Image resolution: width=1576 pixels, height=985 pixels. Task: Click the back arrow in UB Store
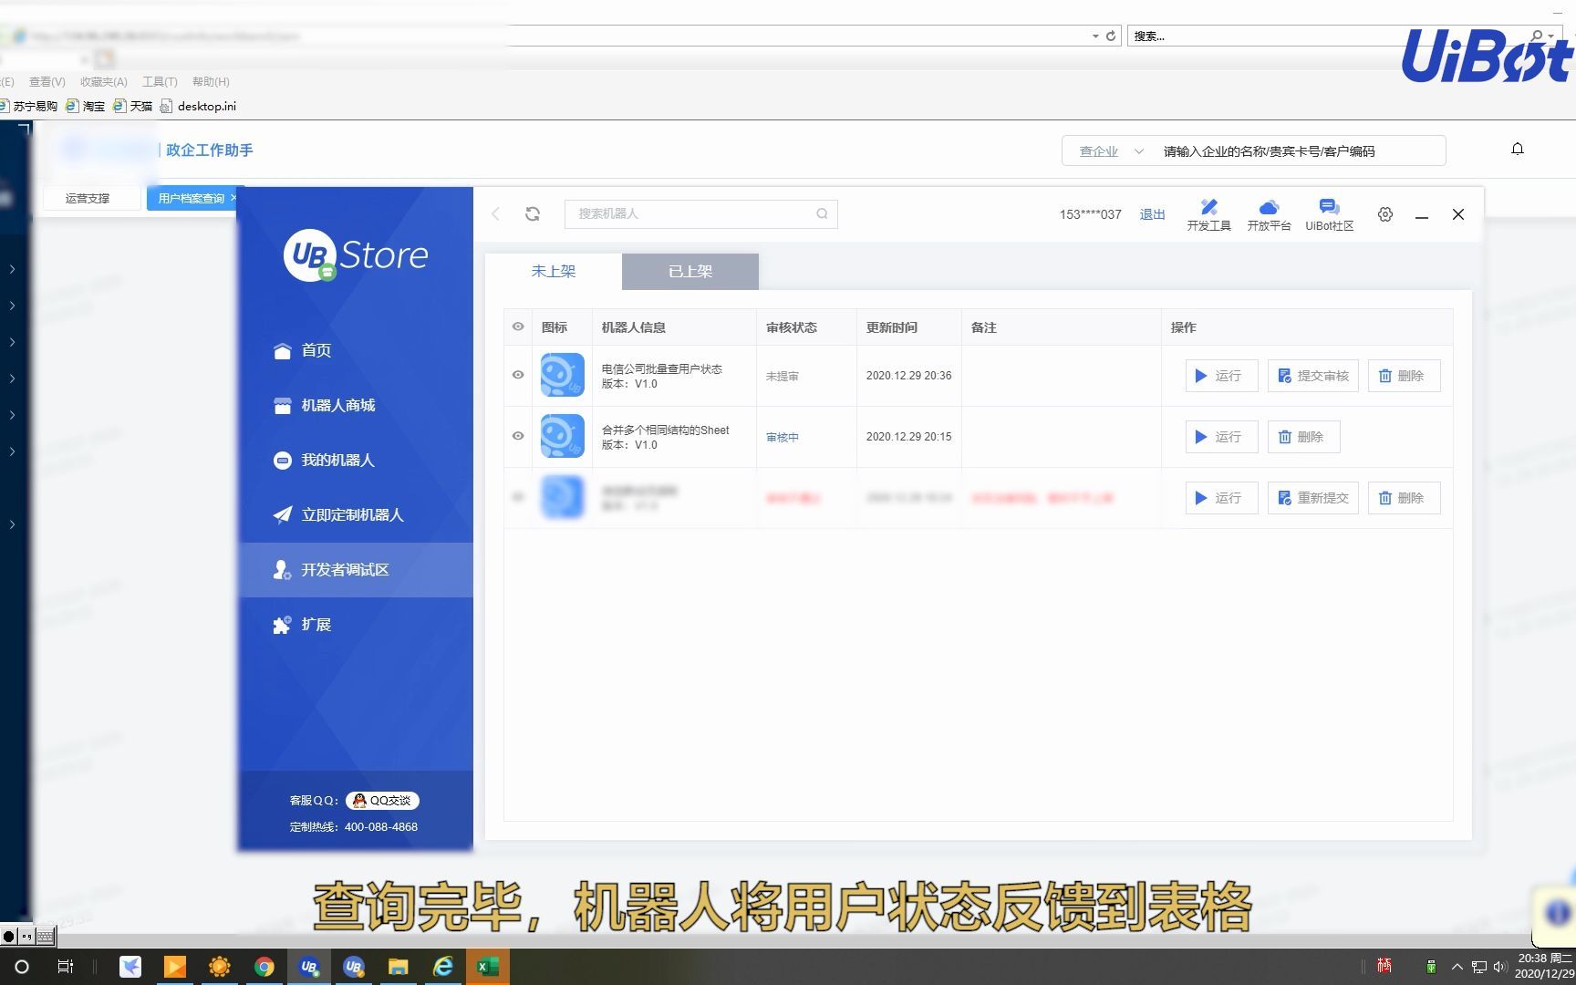(x=495, y=213)
